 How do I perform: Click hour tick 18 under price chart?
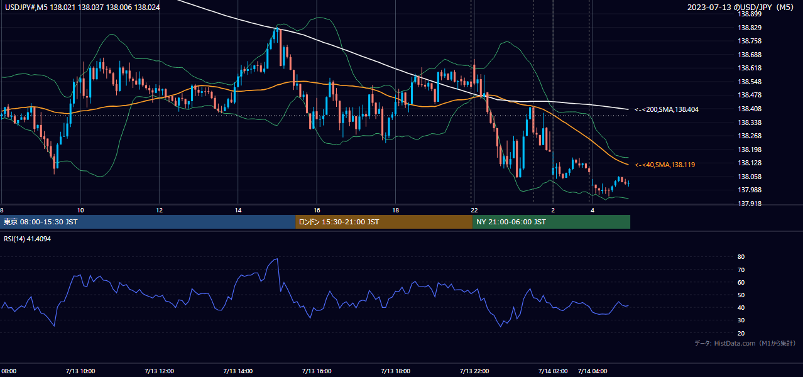[x=395, y=210]
